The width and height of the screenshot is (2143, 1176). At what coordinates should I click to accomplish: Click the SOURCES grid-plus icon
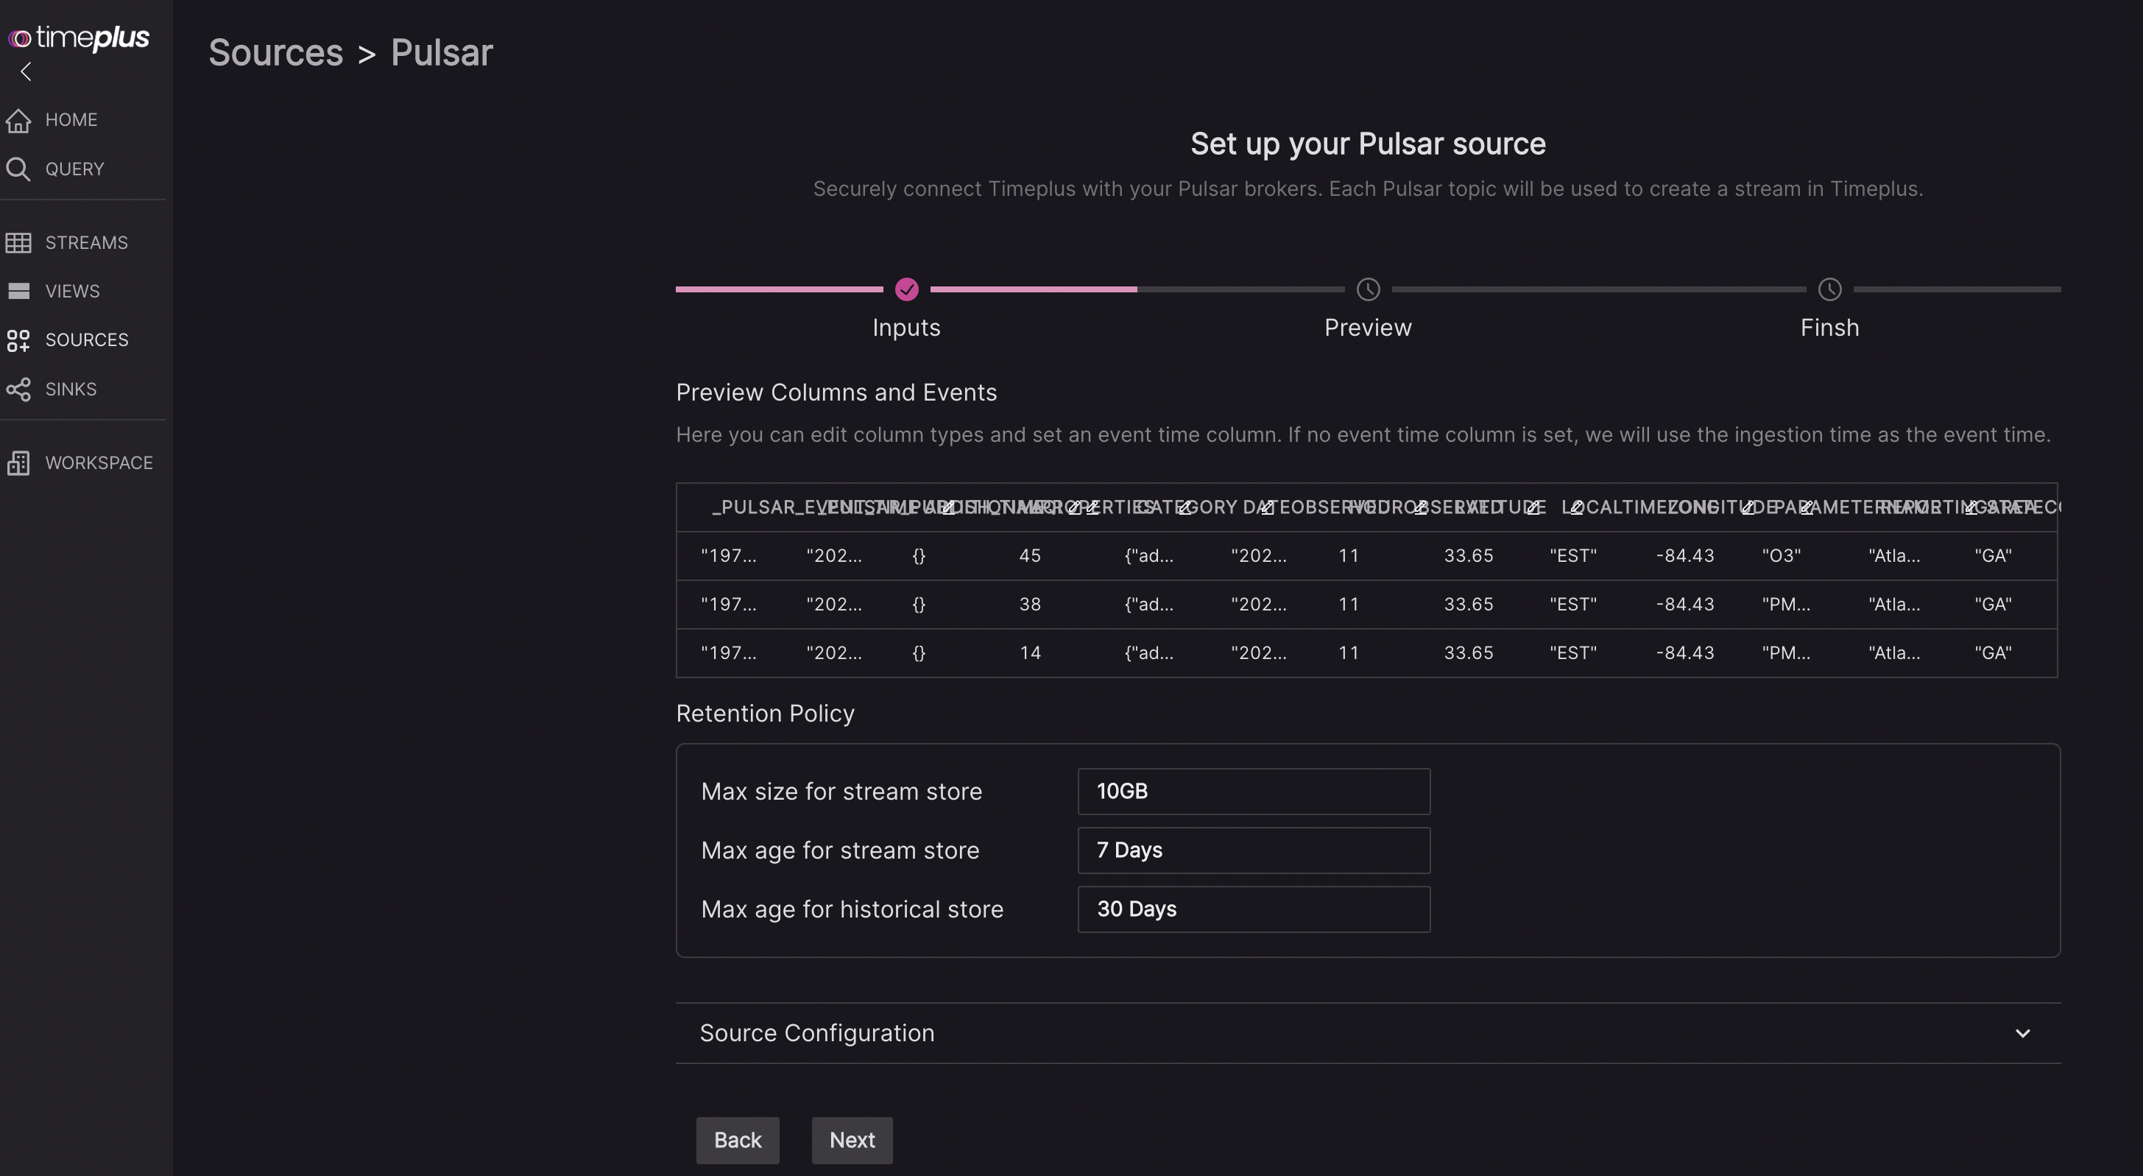(18, 339)
